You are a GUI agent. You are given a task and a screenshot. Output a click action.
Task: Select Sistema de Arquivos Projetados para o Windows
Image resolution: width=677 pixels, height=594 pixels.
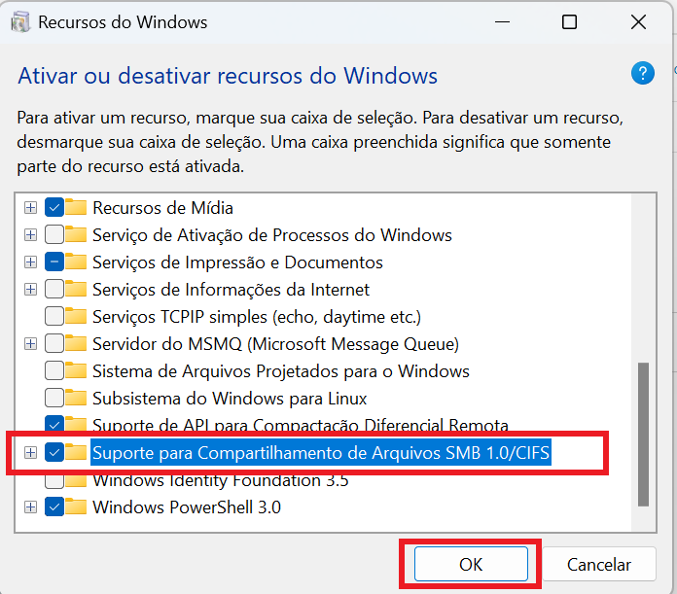[x=281, y=371]
